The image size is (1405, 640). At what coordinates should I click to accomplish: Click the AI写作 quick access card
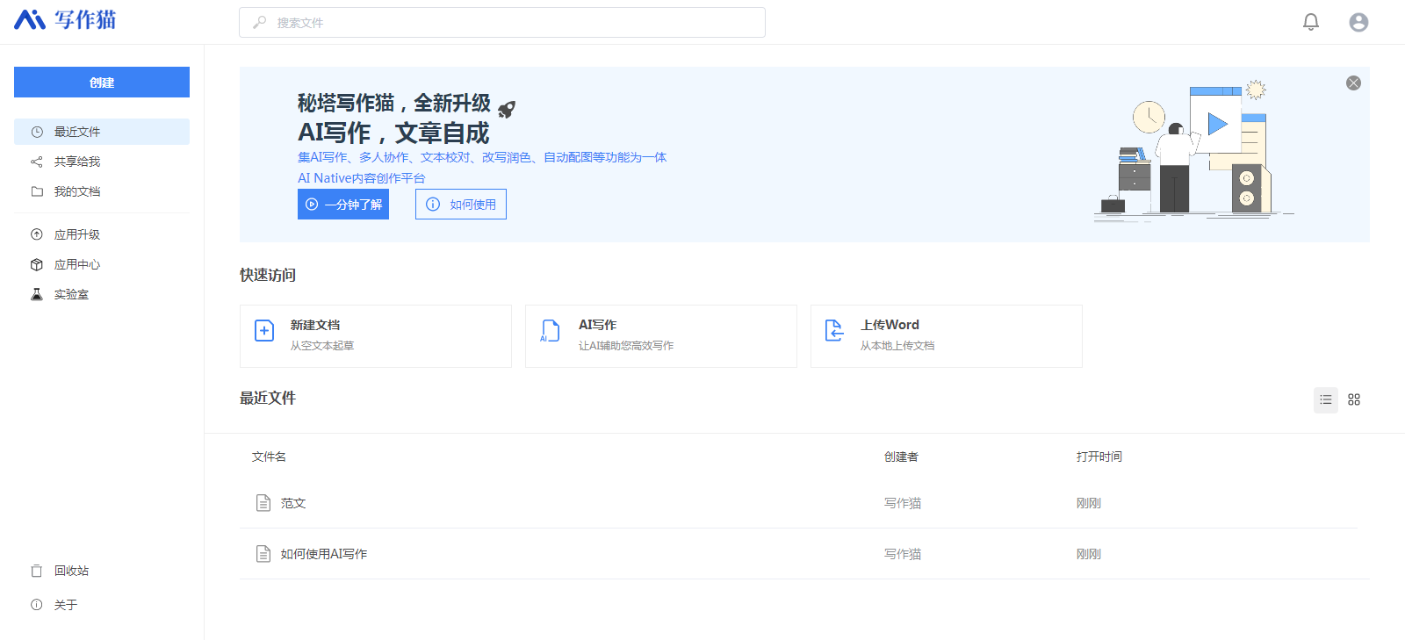click(x=660, y=336)
